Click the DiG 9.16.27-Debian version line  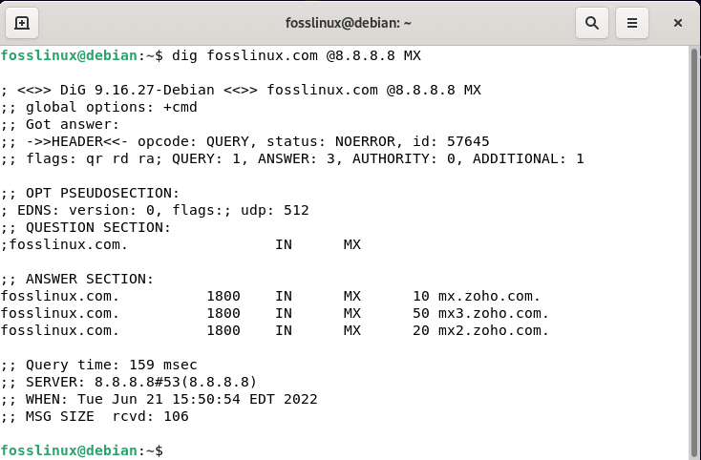[241, 91]
